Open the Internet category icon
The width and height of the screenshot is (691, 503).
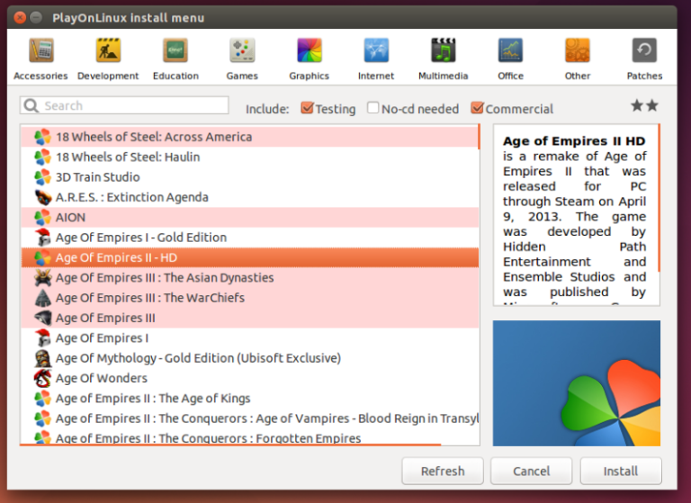[x=376, y=49]
